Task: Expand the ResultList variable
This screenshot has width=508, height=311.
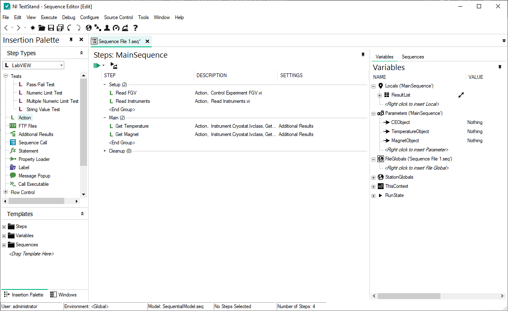Action: pyautogui.click(x=380, y=95)
